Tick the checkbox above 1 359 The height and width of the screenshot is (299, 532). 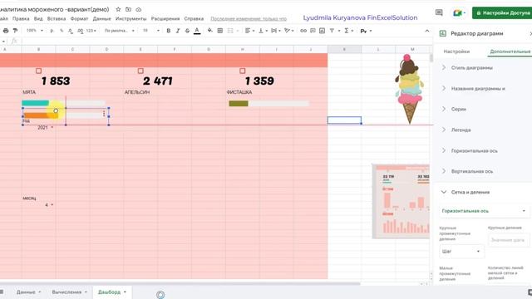242,71
